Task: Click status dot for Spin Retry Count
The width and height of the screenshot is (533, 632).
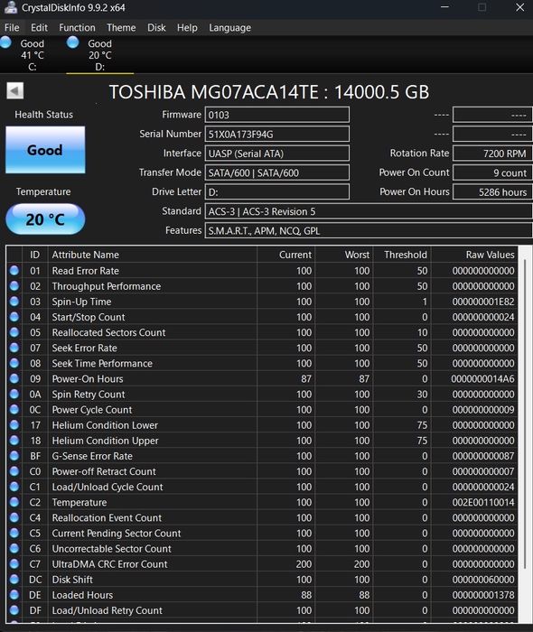Action: pos(14,394)
